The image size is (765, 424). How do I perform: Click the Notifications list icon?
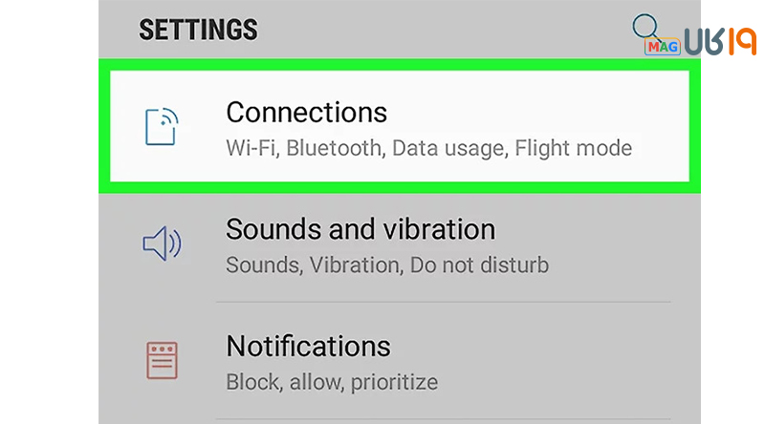tap(162, 361)
